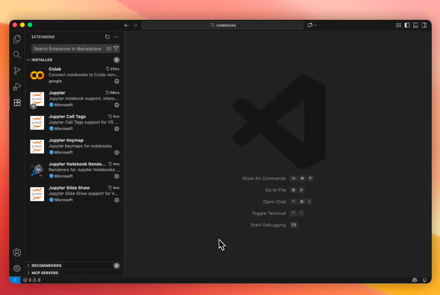
Task: Toggle the primary side bar visibility
Action: 407,25
